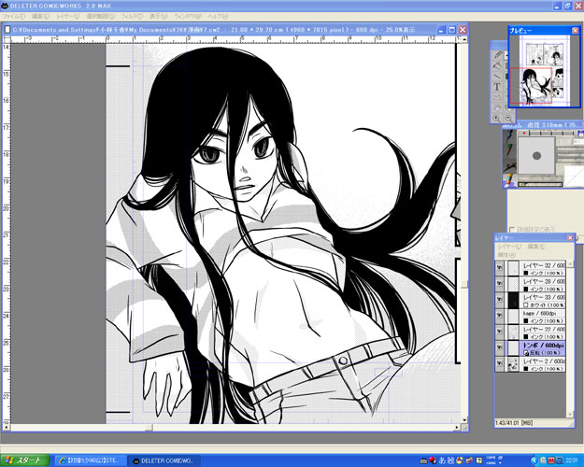Select the Zoom In magnifier tool
The image size is (584, 467).
[x=496, y=118]
